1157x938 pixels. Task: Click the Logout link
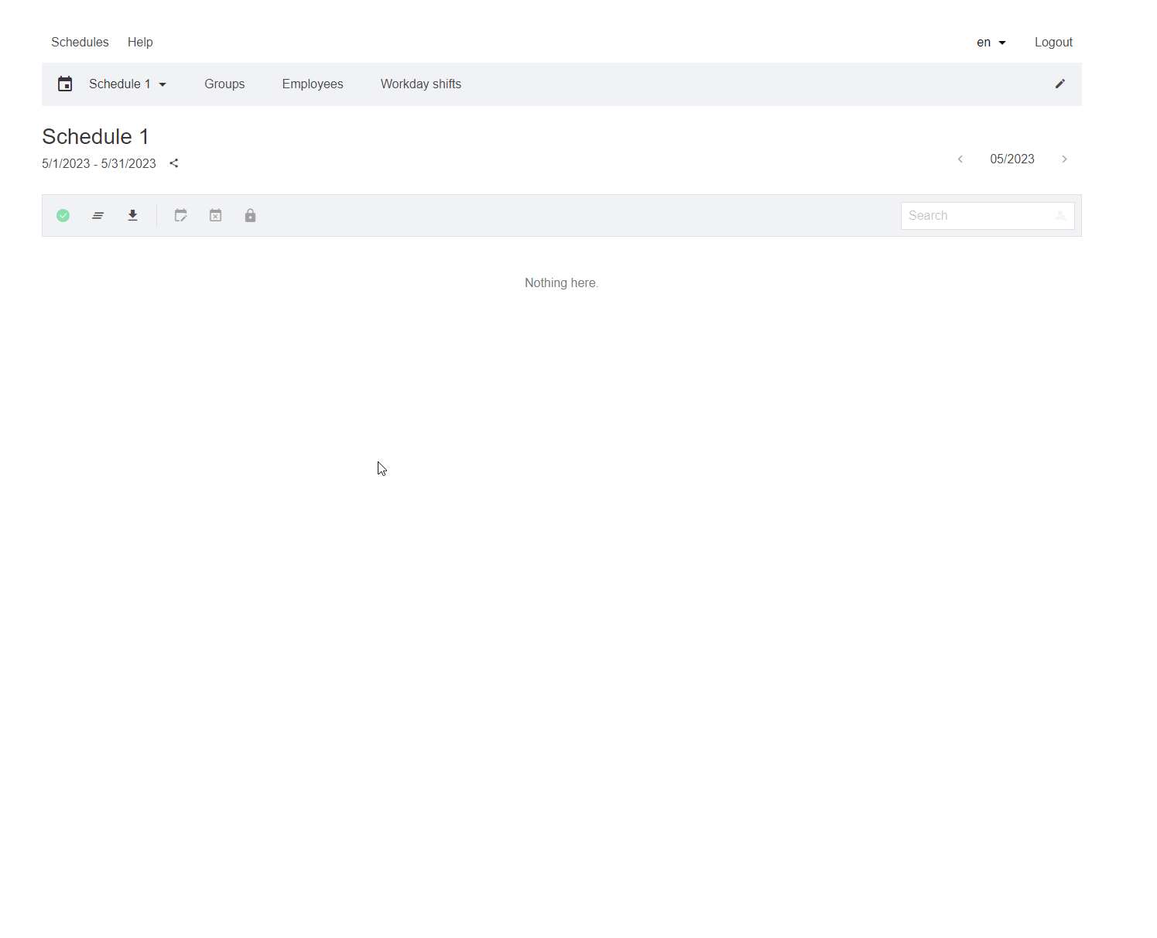click(1053, 43)
